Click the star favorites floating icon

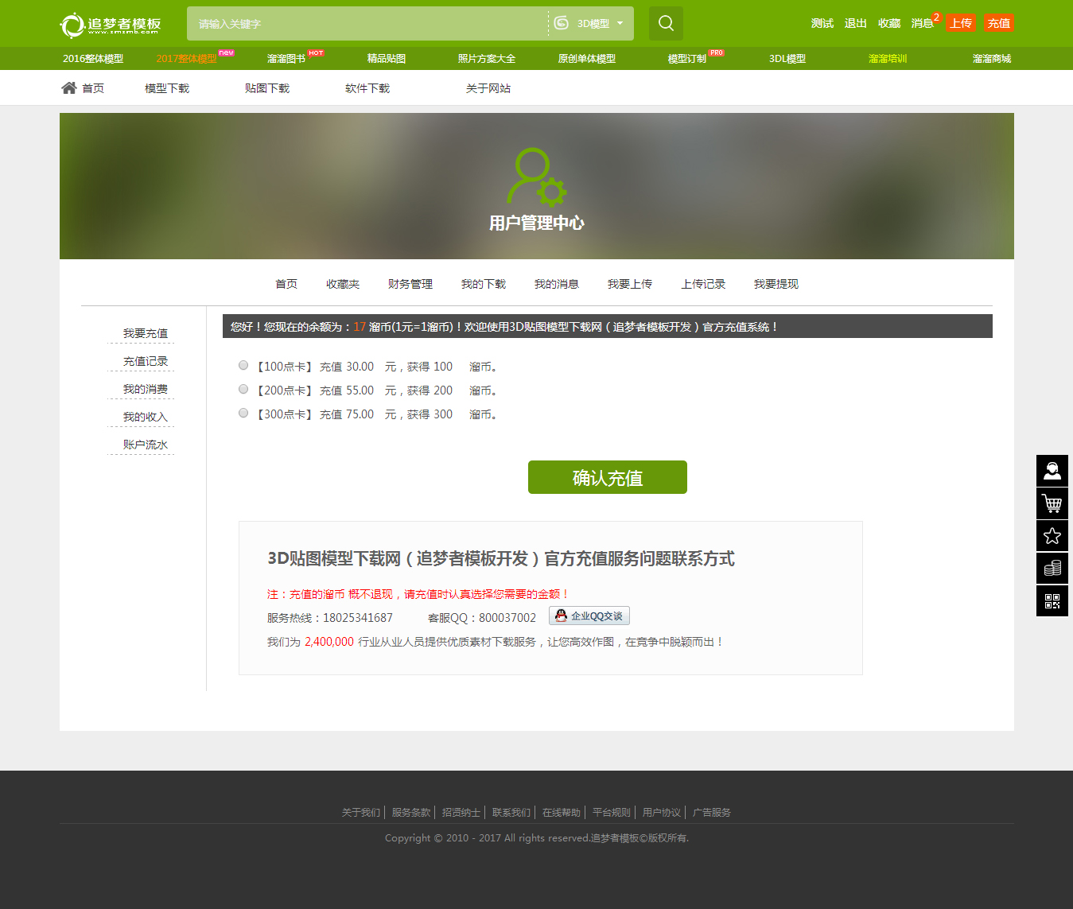(x=1052, y=536)
